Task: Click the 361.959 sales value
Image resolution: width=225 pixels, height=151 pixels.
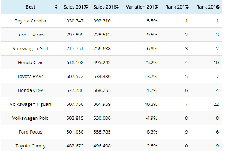Action: coord(102,104)
